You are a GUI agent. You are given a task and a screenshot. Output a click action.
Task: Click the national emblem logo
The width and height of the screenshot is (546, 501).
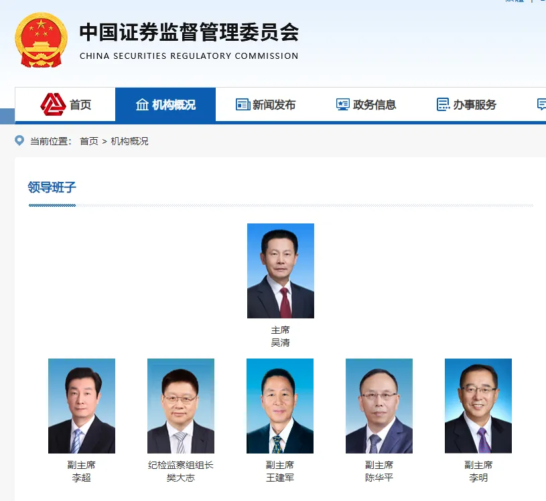coord(41,40)
